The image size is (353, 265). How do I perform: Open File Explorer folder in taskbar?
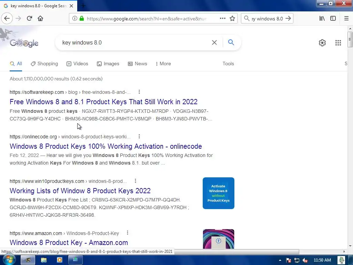(44, 260)
